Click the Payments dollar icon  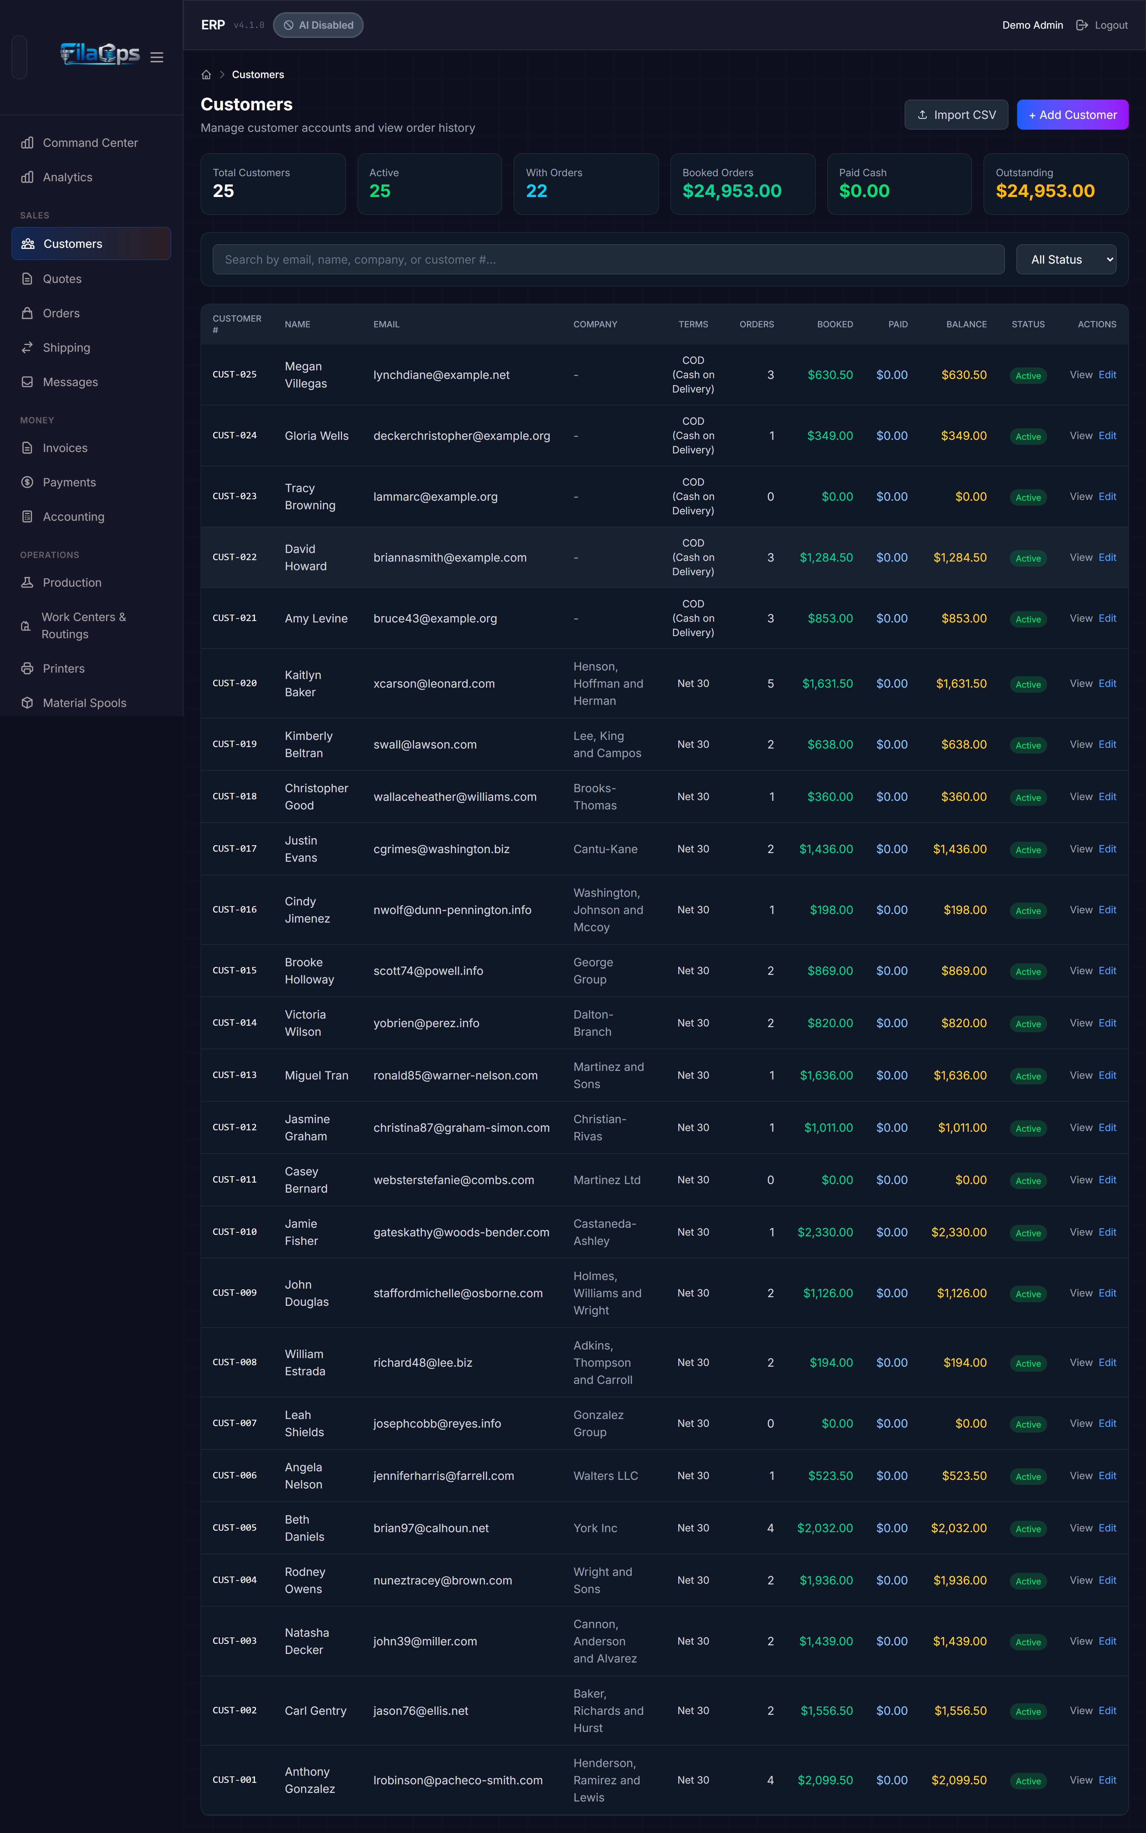(27, 482)
